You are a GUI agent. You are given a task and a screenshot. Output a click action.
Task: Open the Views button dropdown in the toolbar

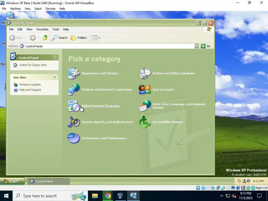(x=99, y=38)
